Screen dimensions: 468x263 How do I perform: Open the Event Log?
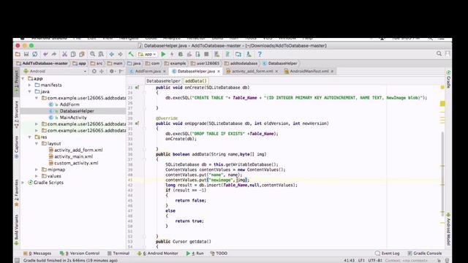387,254
